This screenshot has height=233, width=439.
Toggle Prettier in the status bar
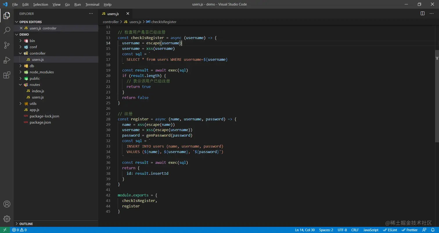[410, 230]
